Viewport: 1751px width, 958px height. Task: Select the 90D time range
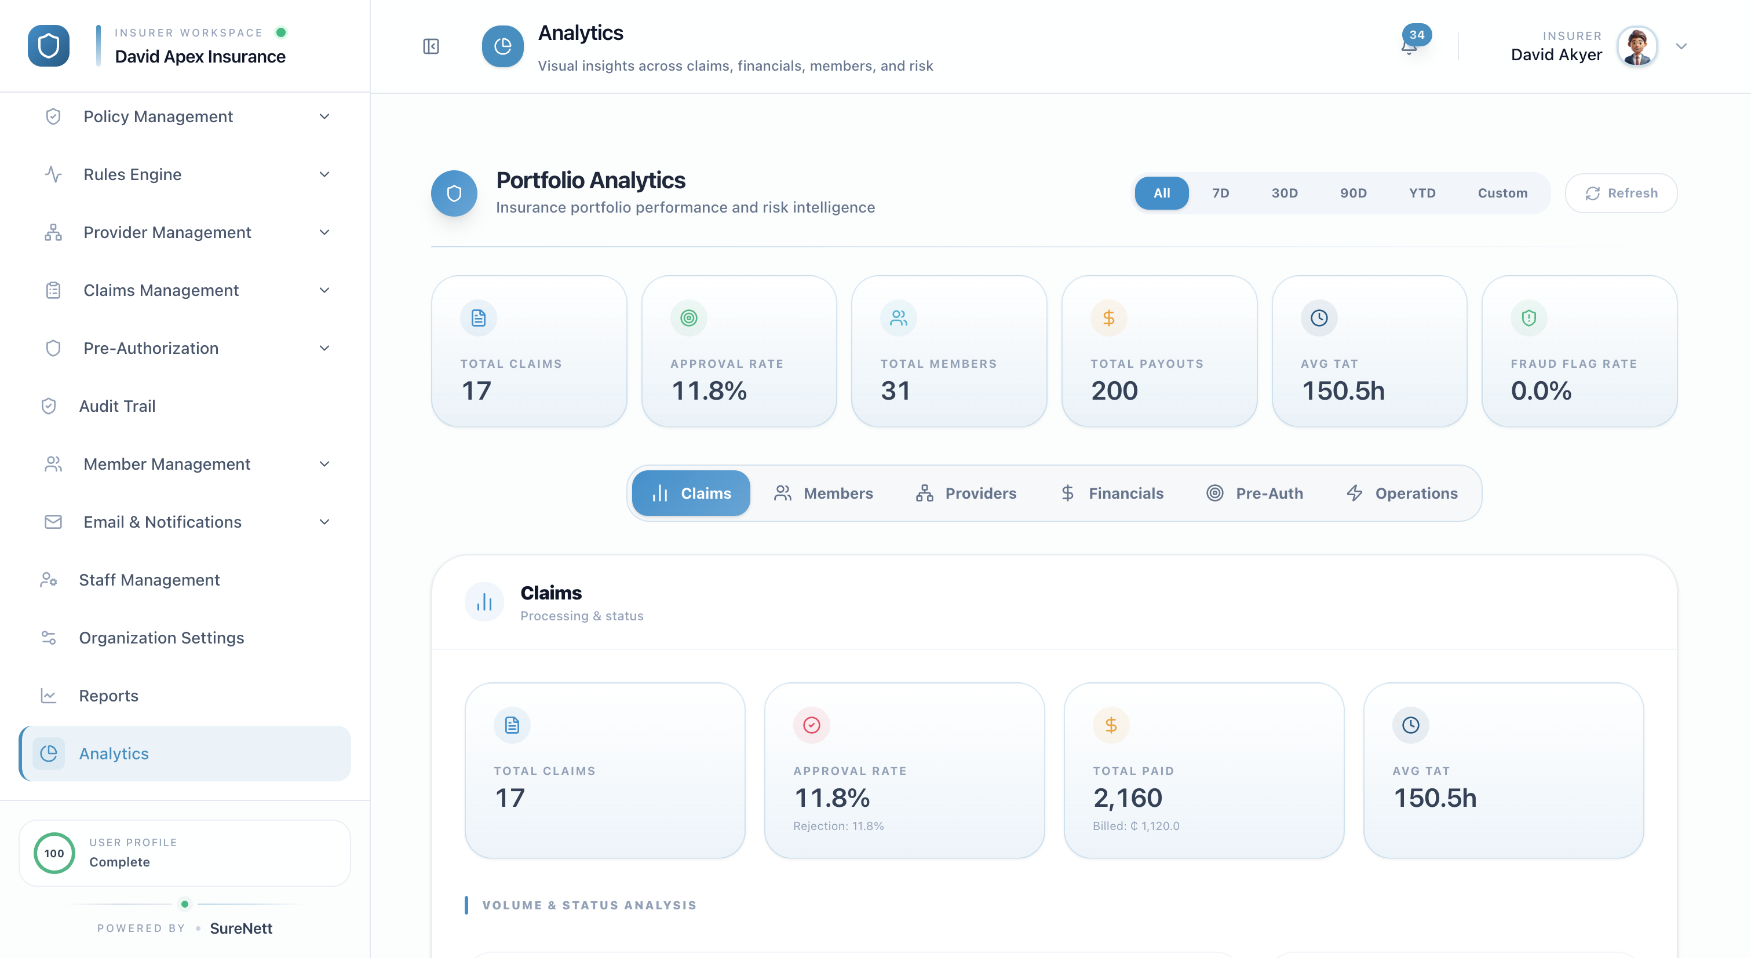(1354, 193)
